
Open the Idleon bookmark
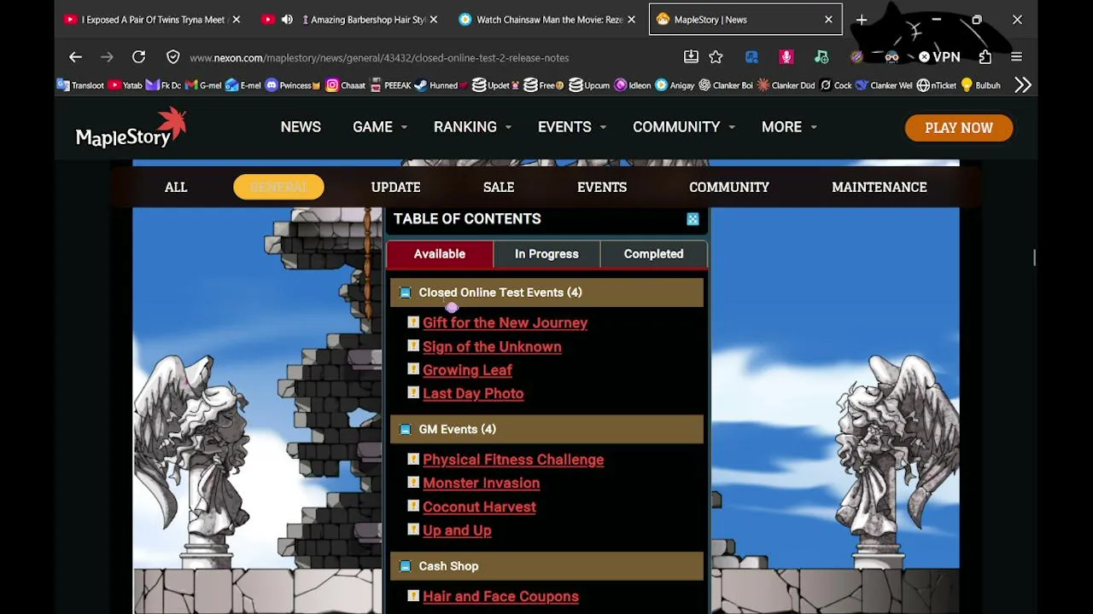[x=632, y=85]
